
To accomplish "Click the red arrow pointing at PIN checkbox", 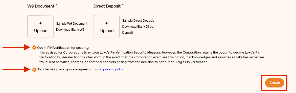I will point(17,48).
